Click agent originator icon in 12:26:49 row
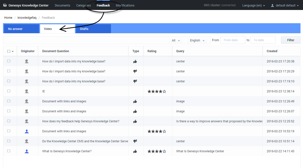 tap(27, 101)
